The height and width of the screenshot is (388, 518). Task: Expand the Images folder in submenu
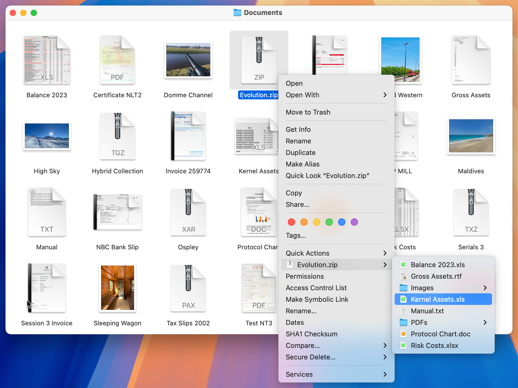tap(443, 288)
